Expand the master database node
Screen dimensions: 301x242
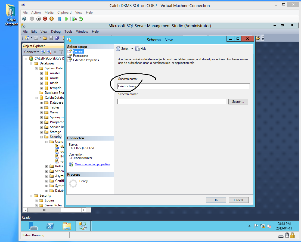pos(41,73)
